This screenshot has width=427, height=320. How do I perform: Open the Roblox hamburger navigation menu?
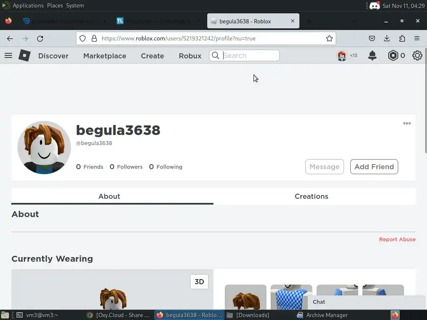(8, 55)
